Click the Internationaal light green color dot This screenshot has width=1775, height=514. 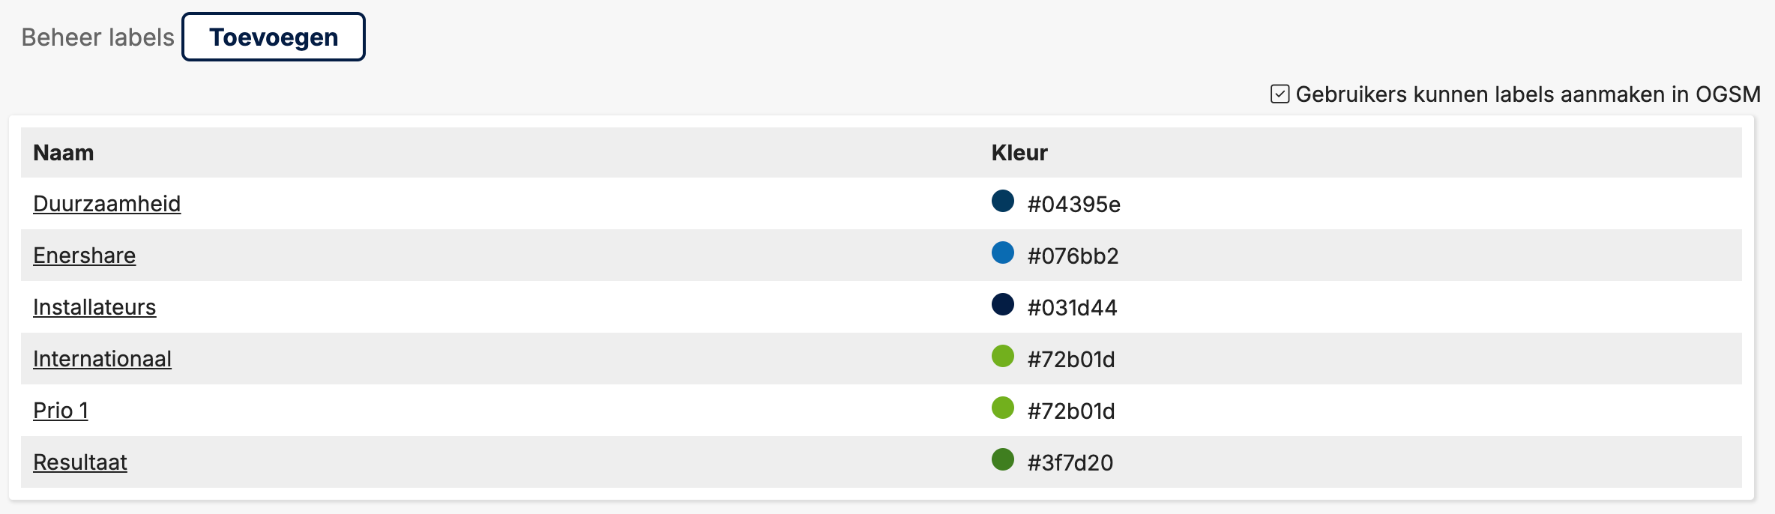(x=1003, y=356)
